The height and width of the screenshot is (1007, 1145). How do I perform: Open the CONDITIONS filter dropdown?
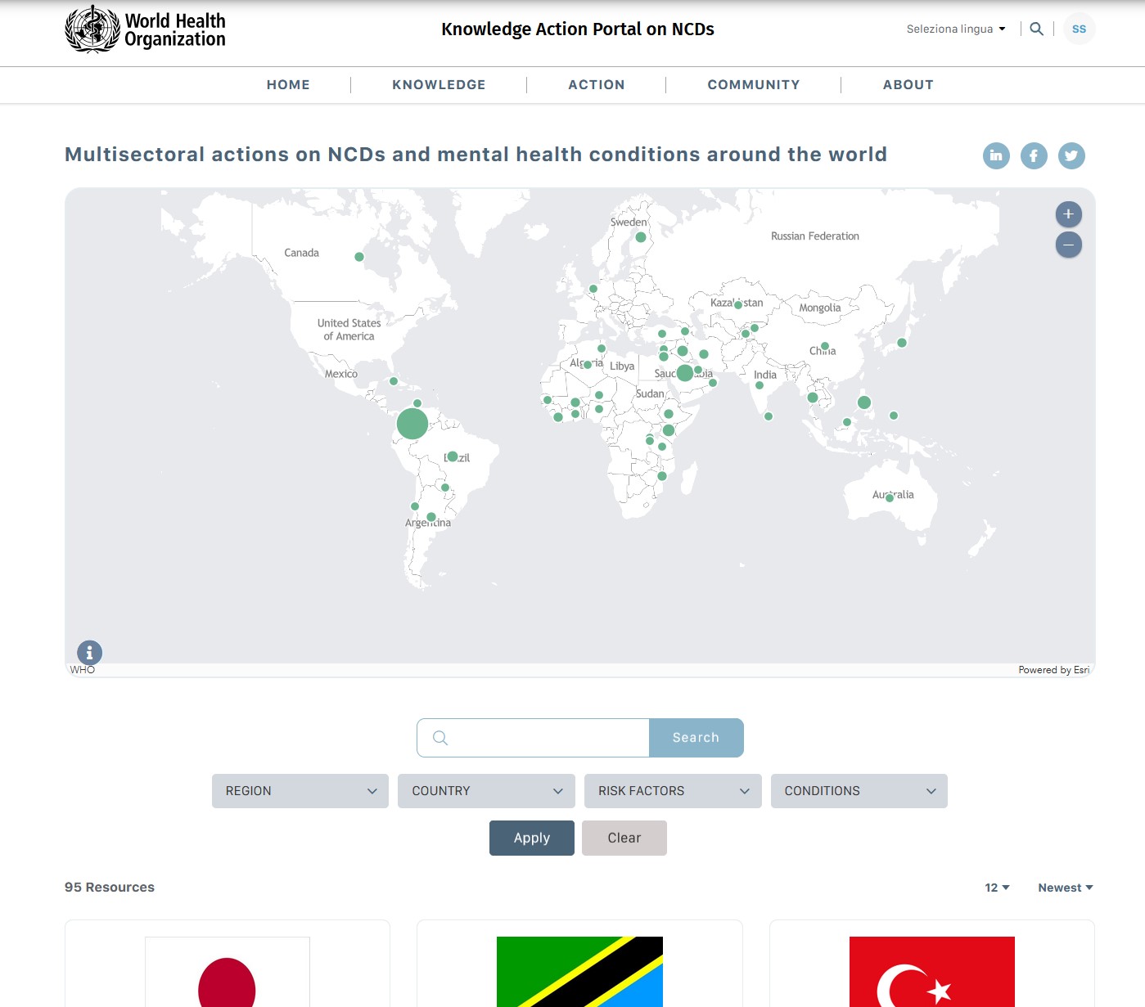pos(859,791)
